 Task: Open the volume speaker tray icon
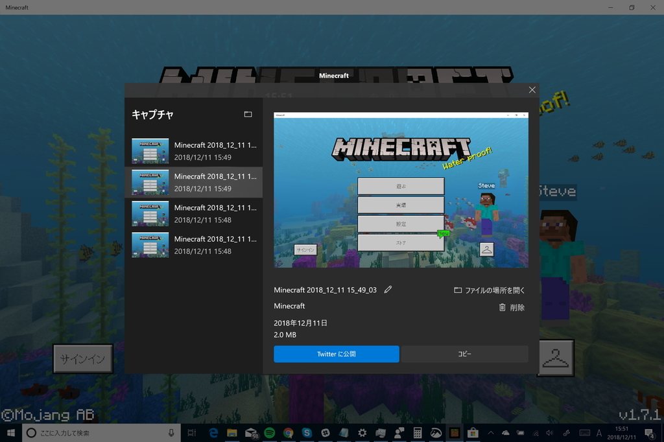click(550, 433)
